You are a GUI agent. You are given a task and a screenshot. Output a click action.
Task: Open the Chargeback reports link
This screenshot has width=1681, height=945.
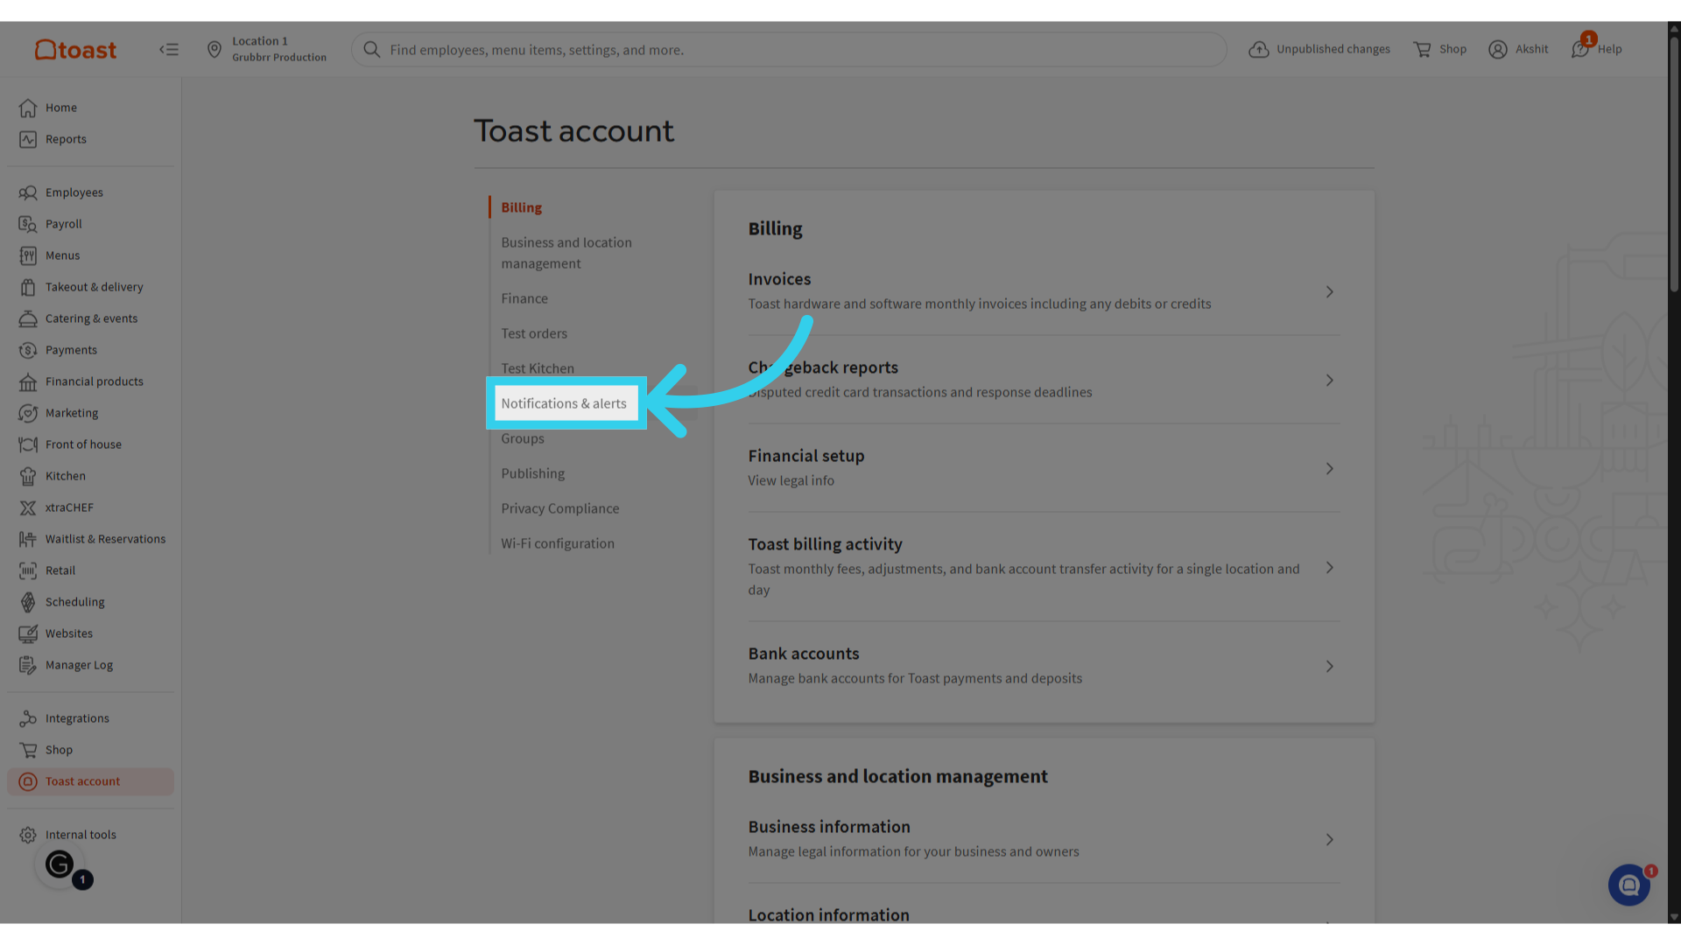click(x=823, y=367)
